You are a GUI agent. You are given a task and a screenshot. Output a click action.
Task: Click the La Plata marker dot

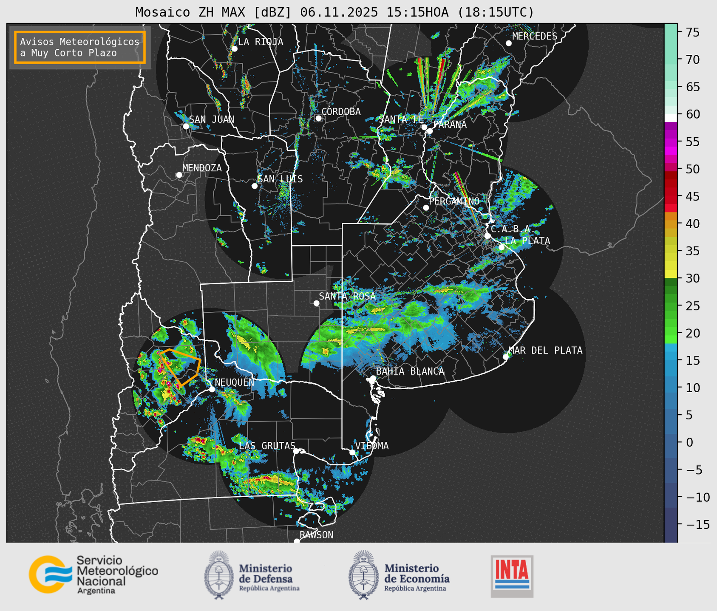point(502,247)
